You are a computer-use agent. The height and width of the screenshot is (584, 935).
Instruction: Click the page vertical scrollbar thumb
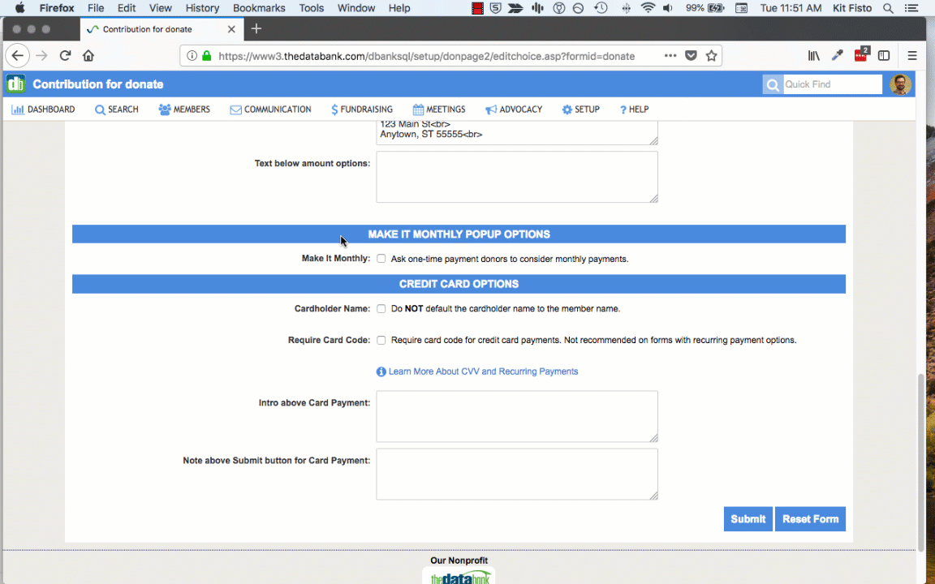coord(921,462)
